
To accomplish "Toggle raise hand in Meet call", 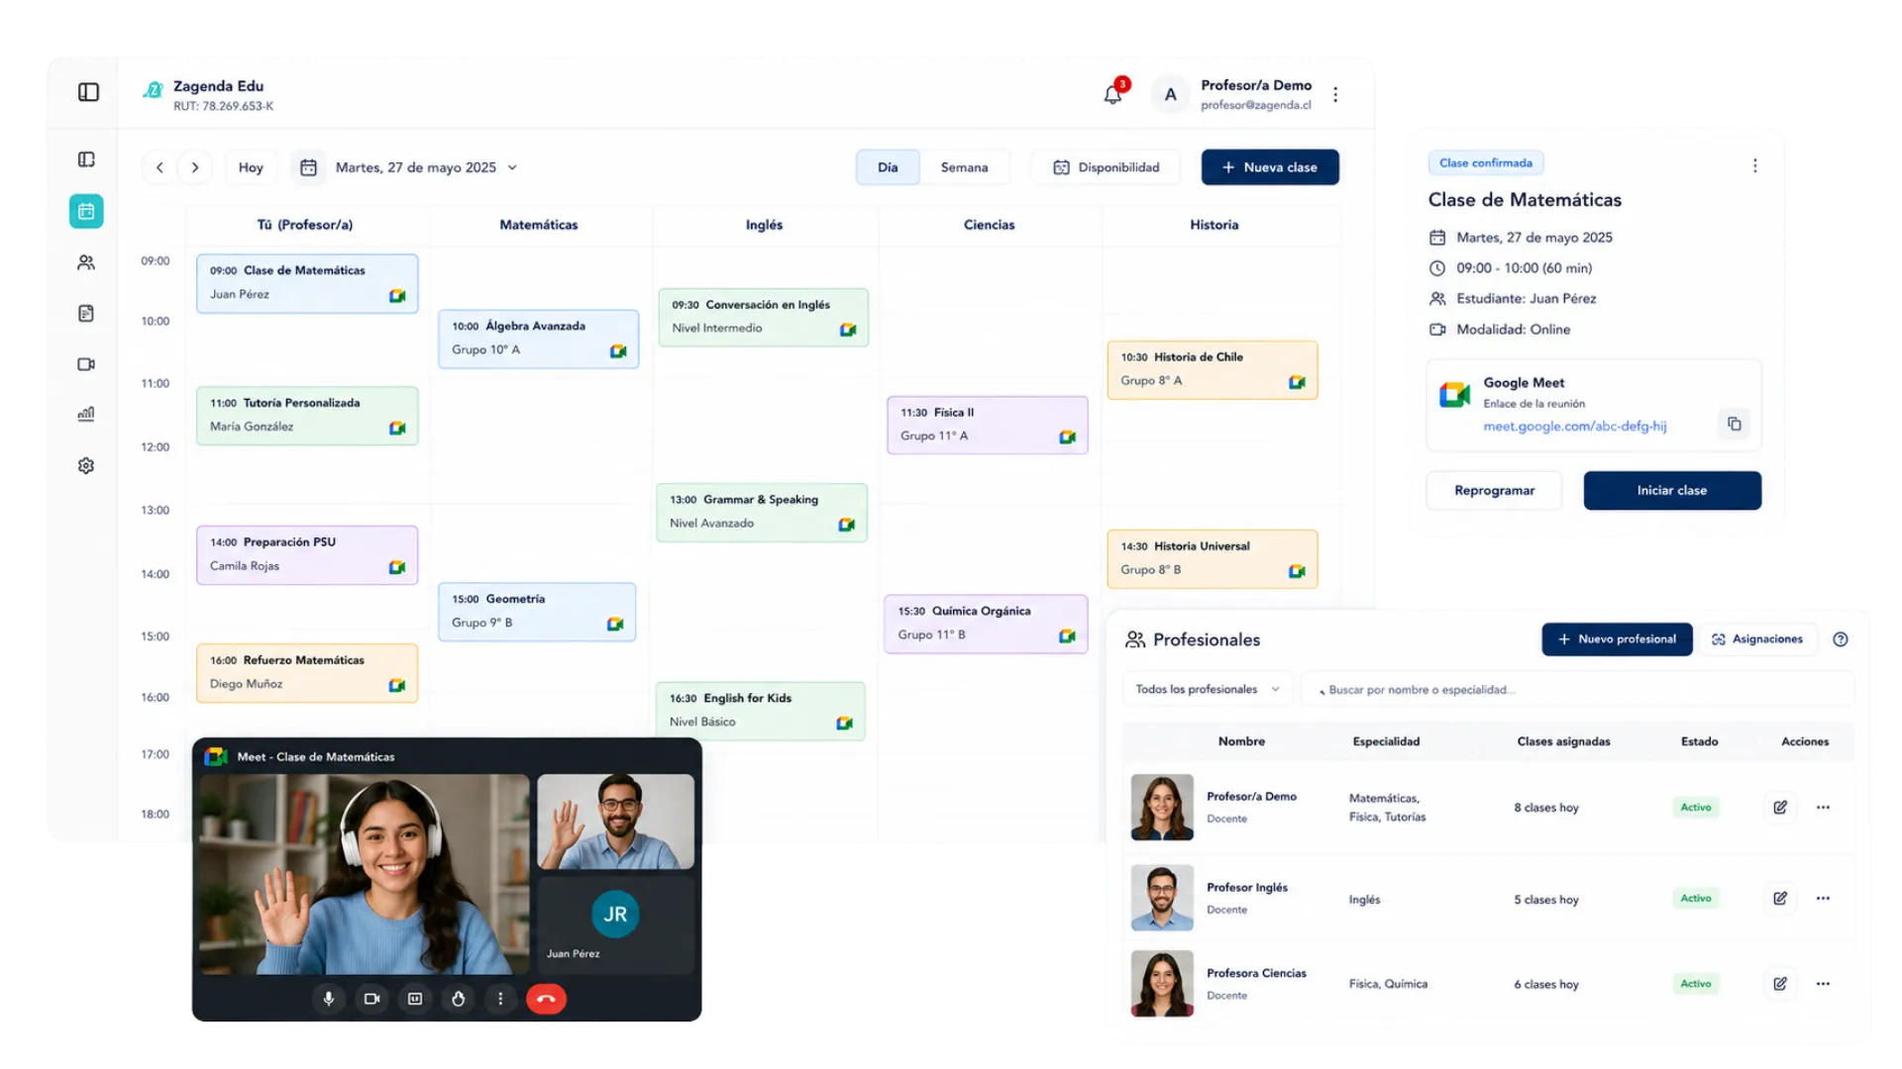I will point(458,999).
